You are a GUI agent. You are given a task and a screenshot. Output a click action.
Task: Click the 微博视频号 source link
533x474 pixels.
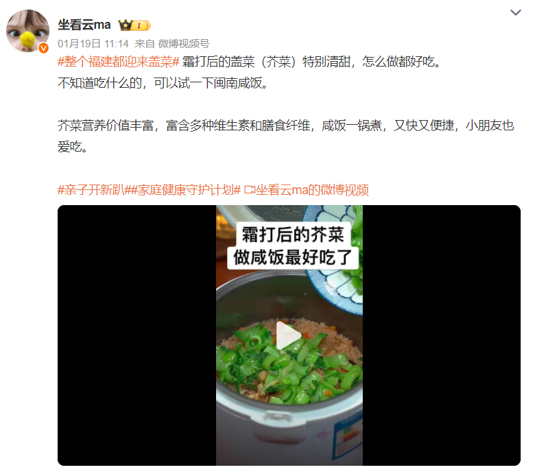point(184,43)
